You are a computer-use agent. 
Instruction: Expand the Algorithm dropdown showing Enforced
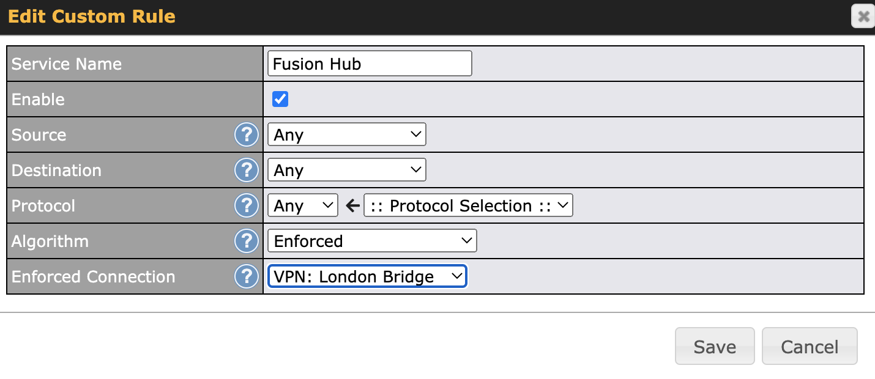[372, 241]
